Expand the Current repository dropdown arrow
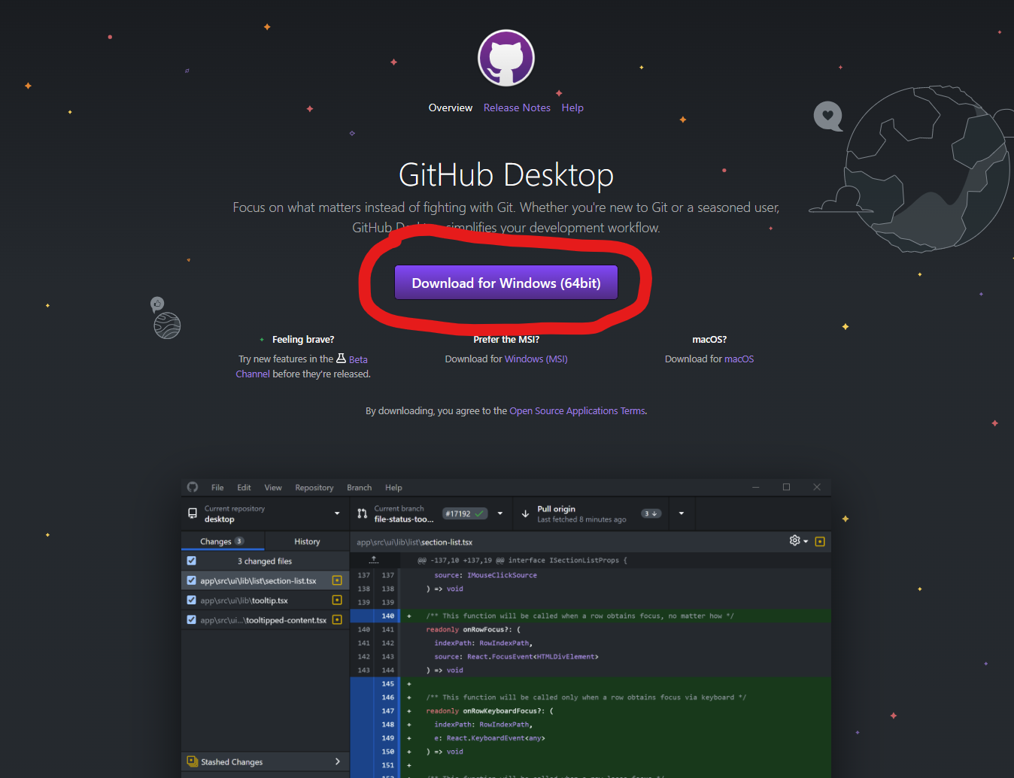Screen dimensions: 1014x778 click(x=337, y=513)
